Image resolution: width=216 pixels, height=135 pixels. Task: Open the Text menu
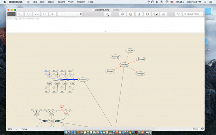(42, 2)
